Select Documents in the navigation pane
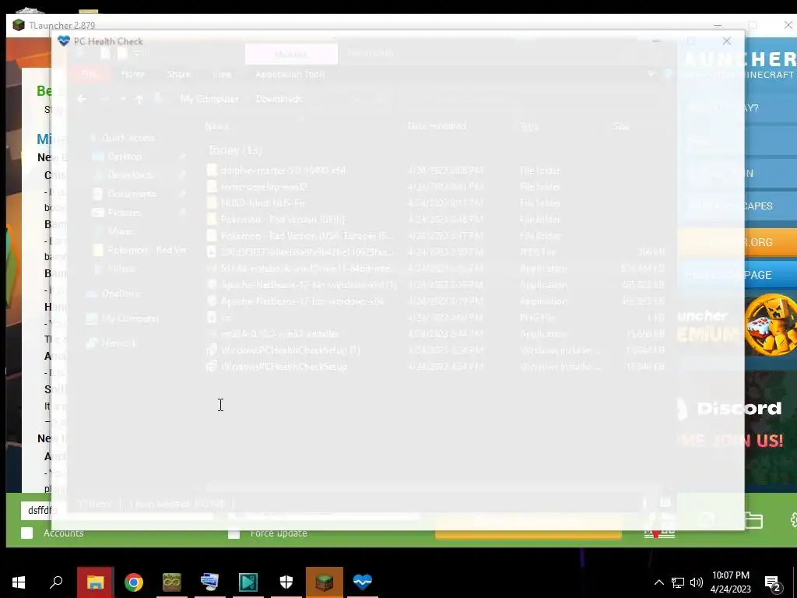797x598 pixels. coord(132,194)
